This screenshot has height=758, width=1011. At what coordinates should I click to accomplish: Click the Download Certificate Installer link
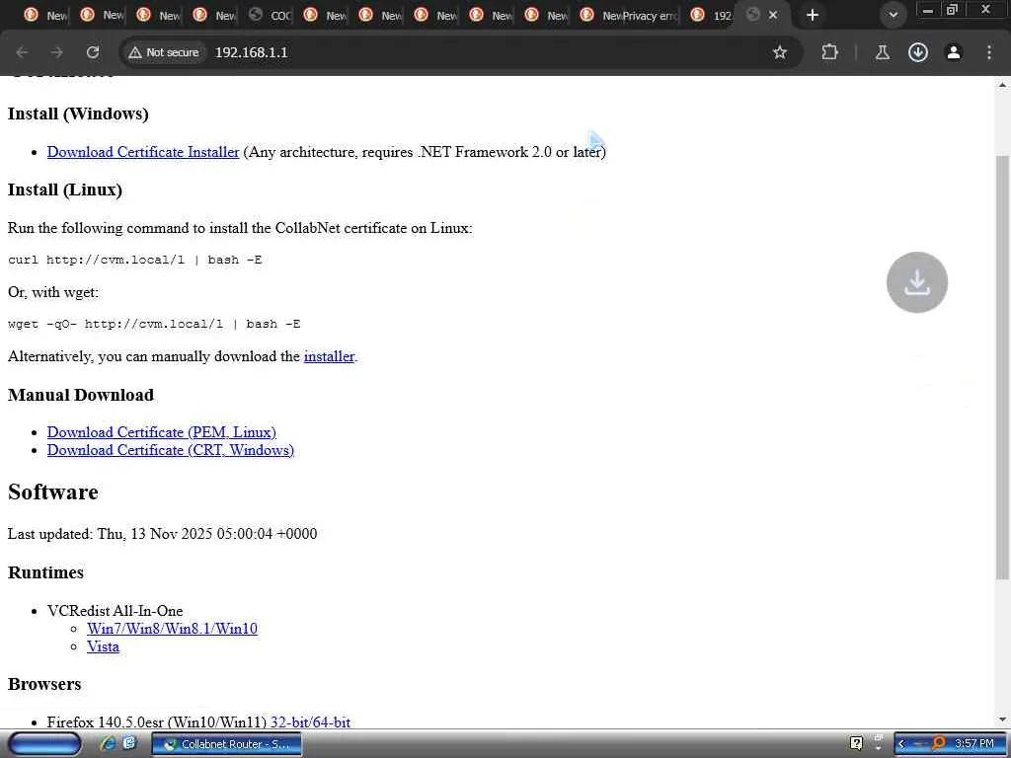[x=143, y=152]
